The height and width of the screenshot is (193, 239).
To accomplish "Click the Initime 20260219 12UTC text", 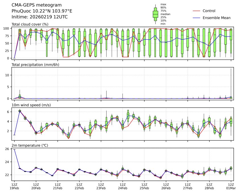I will 40,17.
